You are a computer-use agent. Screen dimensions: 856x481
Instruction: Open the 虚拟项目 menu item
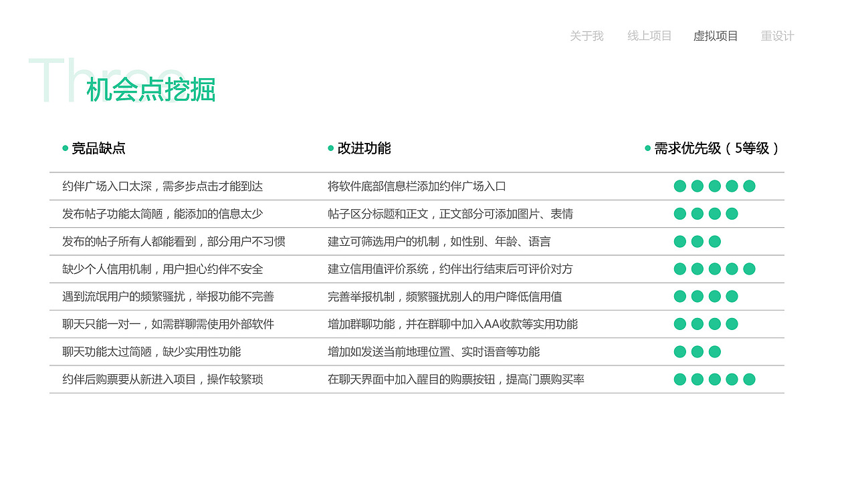[x=716, y=36]
